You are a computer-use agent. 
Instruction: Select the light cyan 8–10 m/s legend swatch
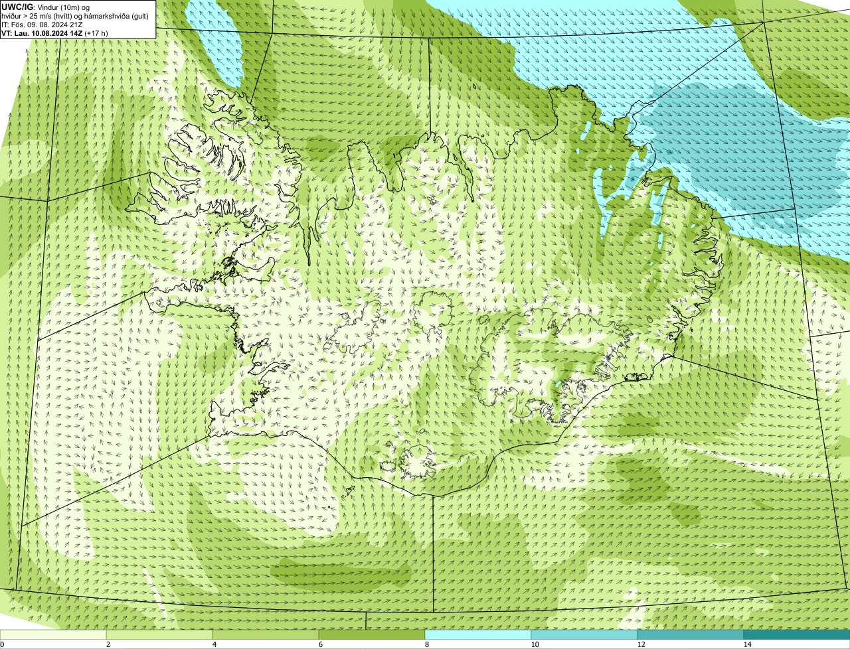478,634
